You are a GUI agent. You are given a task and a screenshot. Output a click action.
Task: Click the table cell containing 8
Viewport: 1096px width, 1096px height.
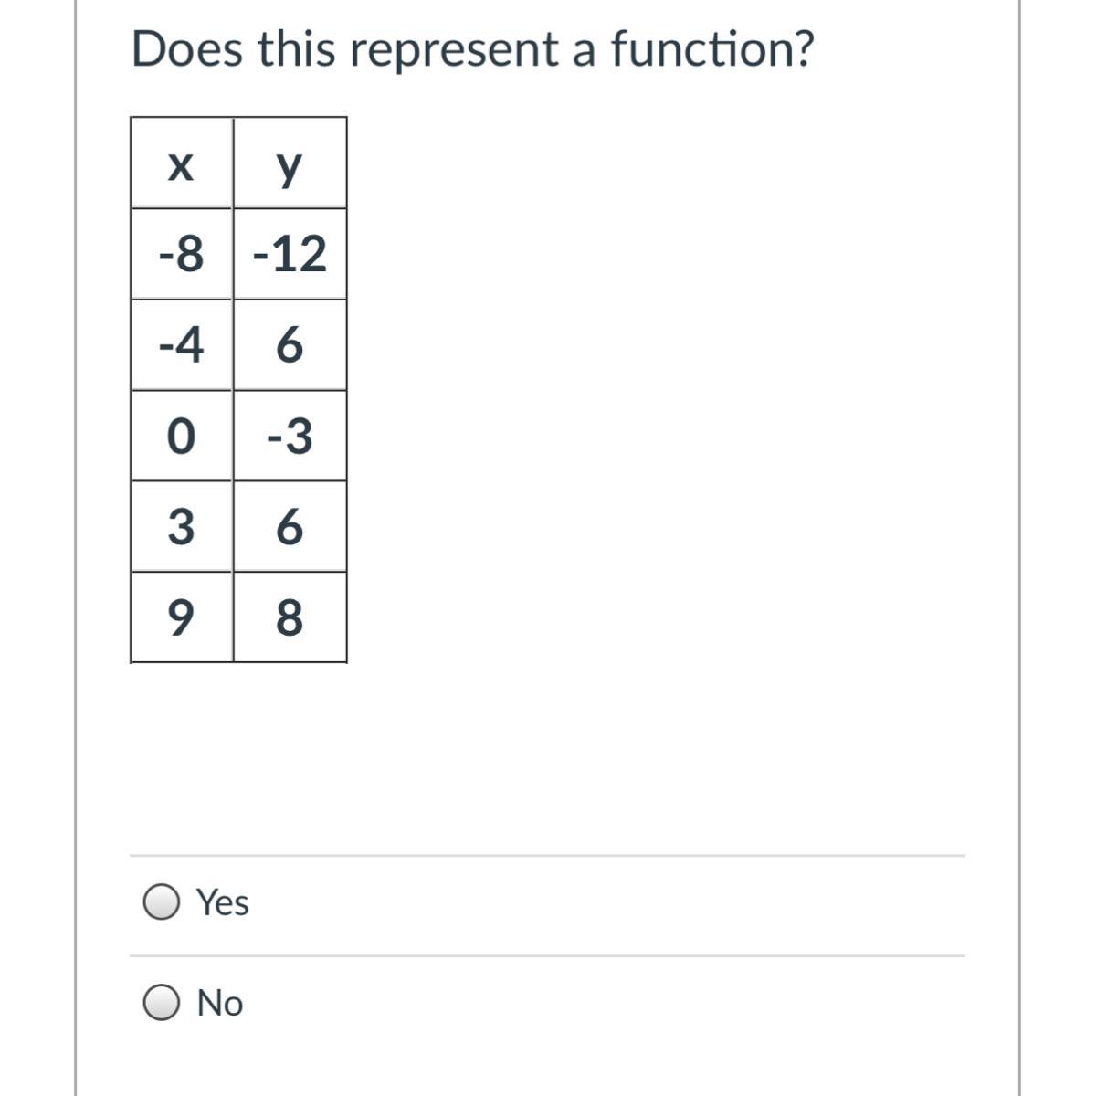click(290, 617)
